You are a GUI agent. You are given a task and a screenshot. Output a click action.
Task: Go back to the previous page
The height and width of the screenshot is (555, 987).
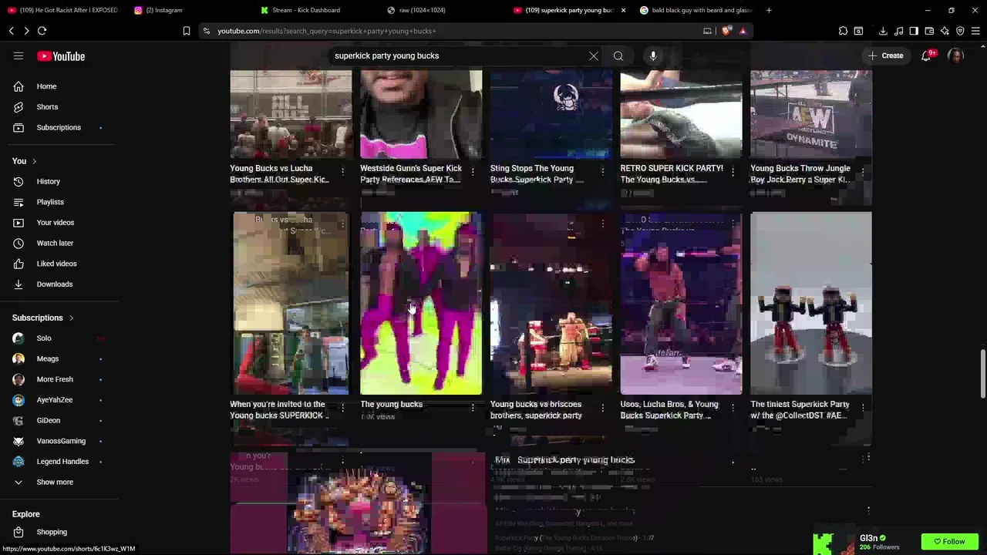pos(11,31)
